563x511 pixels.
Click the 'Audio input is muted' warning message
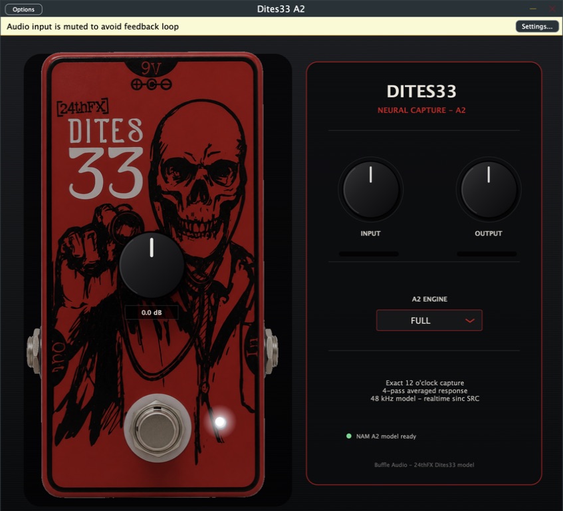point(92,27)
